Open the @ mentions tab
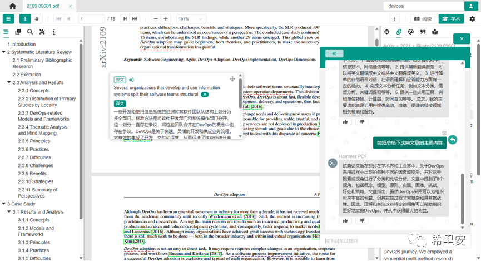Image resolution: width=481 pixels, height=261 pixels. [x=411, y=32]
